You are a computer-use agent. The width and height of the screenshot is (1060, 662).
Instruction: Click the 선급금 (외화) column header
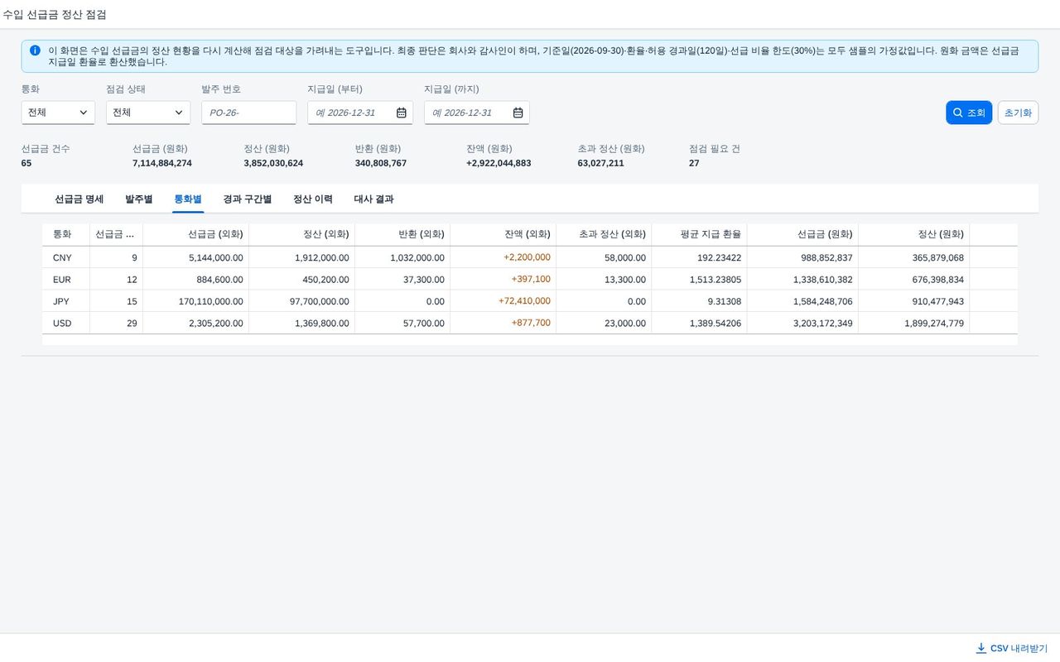(195, 234)
